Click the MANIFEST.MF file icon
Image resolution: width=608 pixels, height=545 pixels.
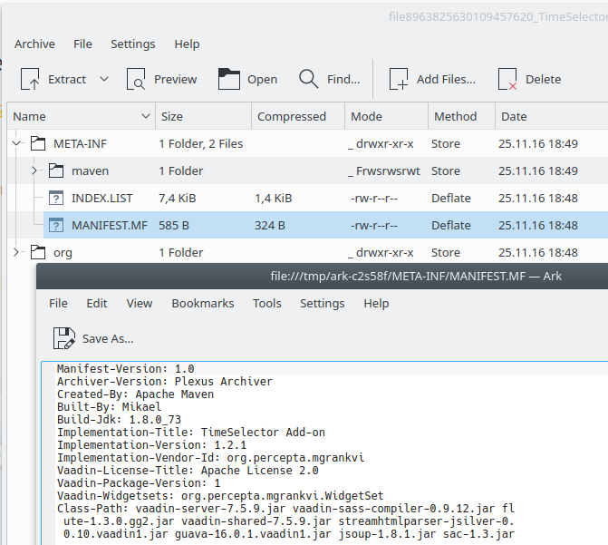point(56,225)
